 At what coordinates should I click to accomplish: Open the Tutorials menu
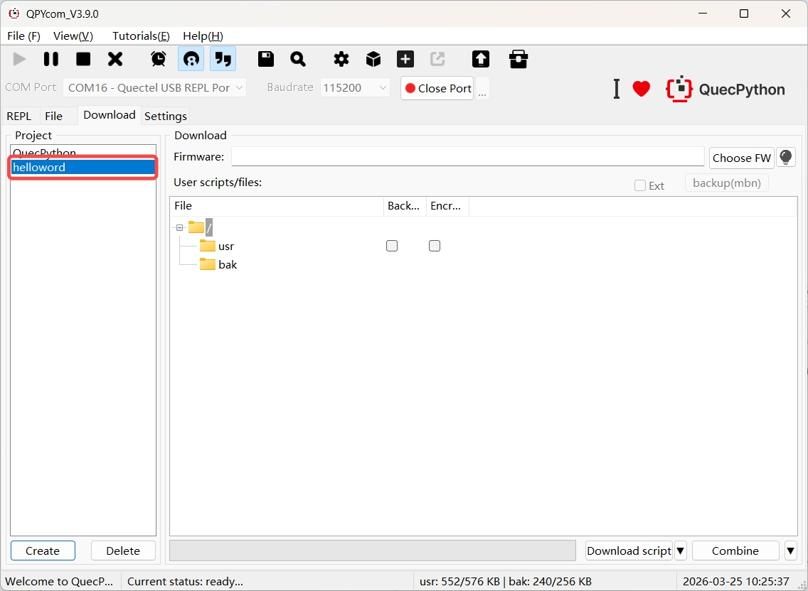point(141,36)
